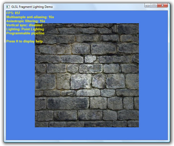Click the 'FPS: 857' readout
The height and width of the screenshot is (146, 174).
click(13, 13)
